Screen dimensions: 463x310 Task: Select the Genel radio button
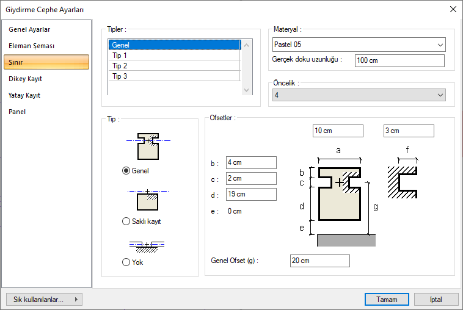point(126,171)
